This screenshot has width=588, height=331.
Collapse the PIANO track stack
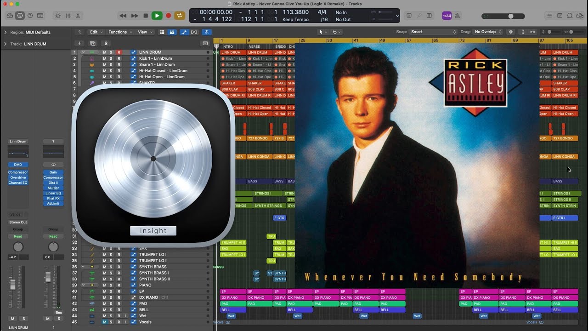click(x=83, y=285)
